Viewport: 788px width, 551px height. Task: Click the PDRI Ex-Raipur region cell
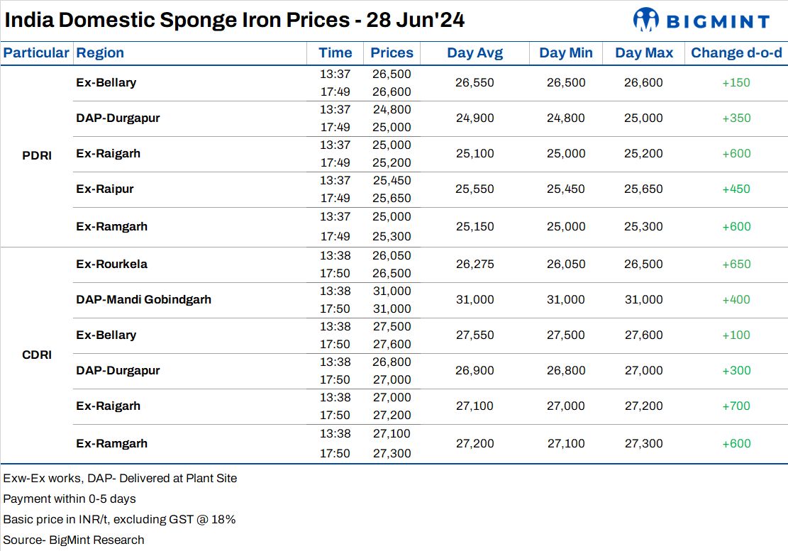pos(105,189)
